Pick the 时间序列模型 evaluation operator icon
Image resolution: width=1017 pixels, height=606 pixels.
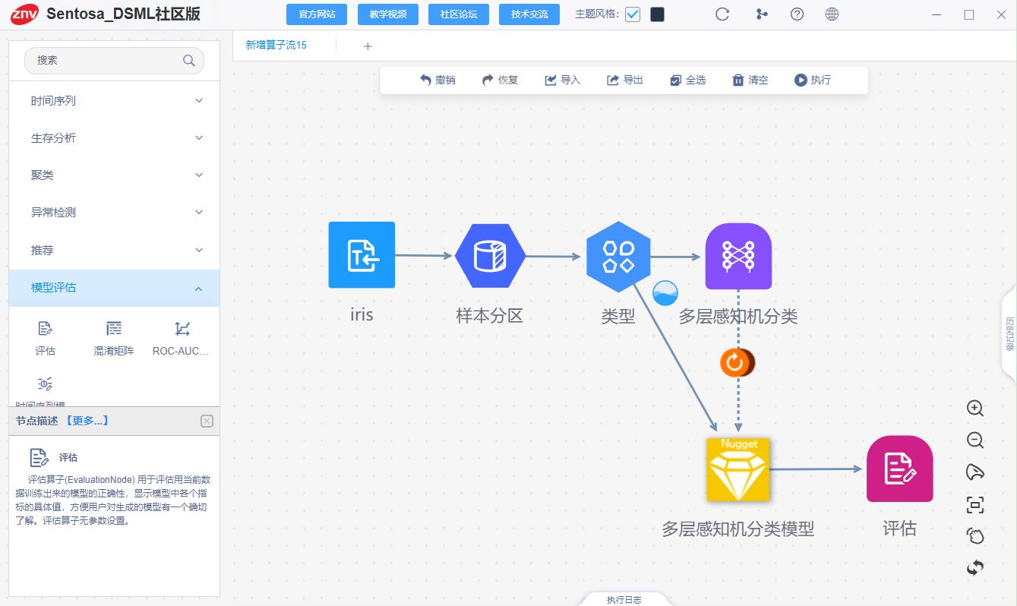point(45,383)
